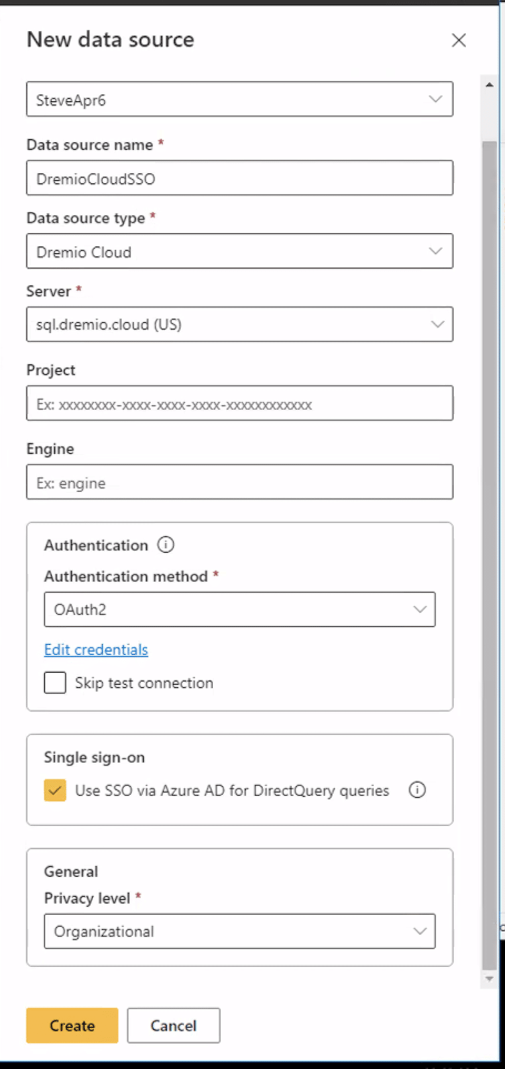This screenshot has width=505, height=1069.
Task: Open the Authentication method dropdown showing OAuth2
Action: (x=240, y=609)
